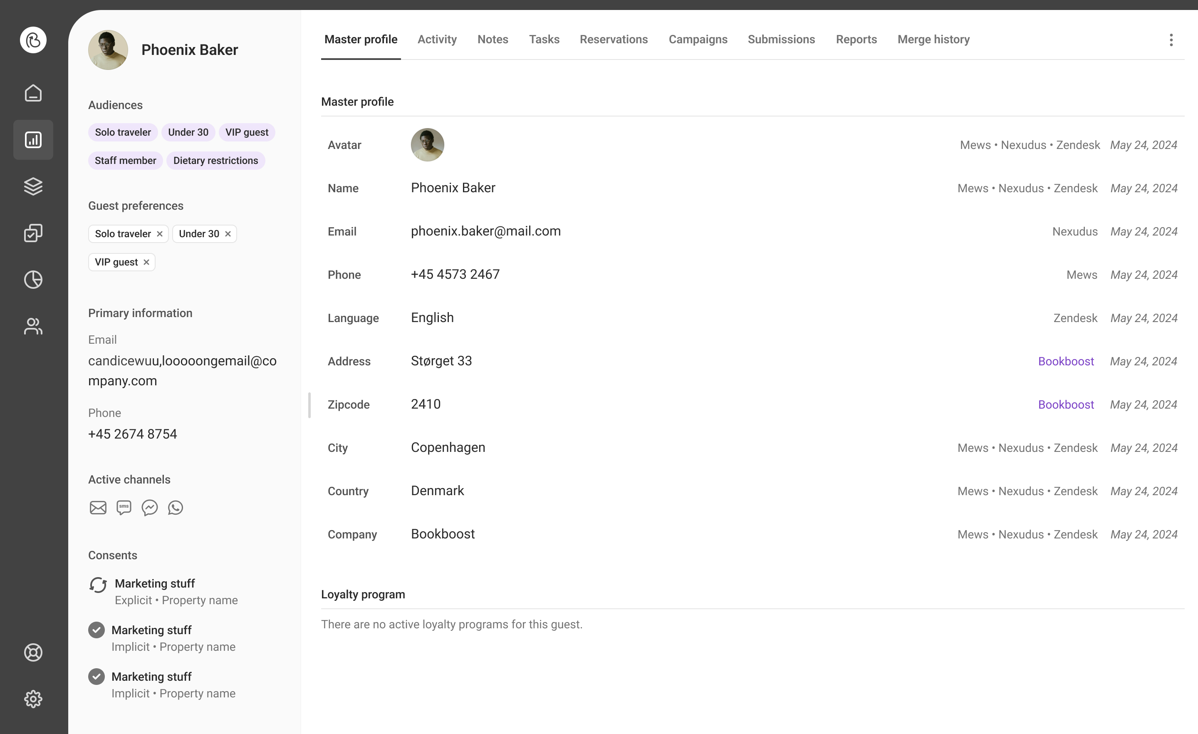Screen dimensions: 1198x734
Task: Click the Dietary restrictions audience chip
Action: coord(215,161)
